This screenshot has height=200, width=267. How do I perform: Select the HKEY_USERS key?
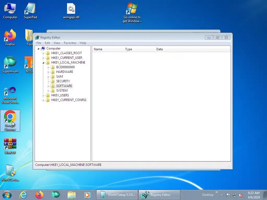point(60,95)
